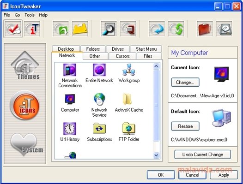Open the System heart sidebar section
The width and height of the screenshot is (243, 184).
click(x=25, y=144)
